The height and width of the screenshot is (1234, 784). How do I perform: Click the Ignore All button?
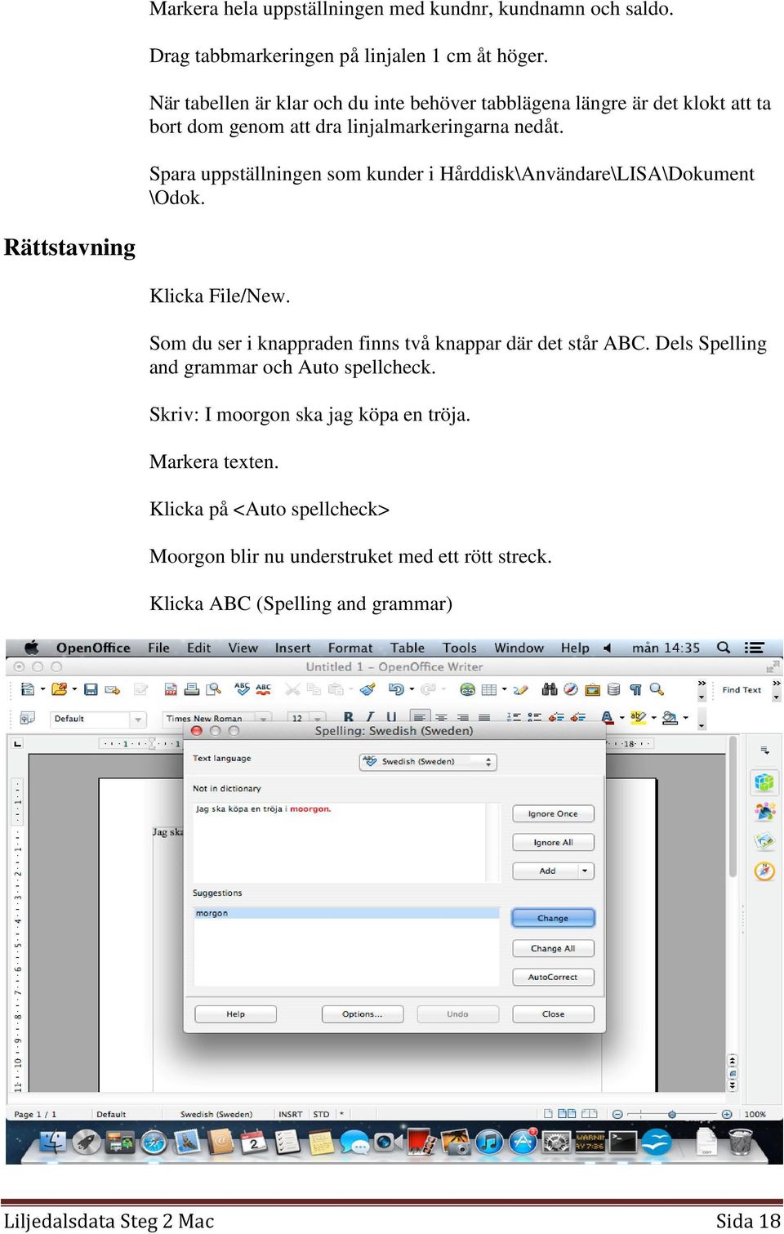553,842
